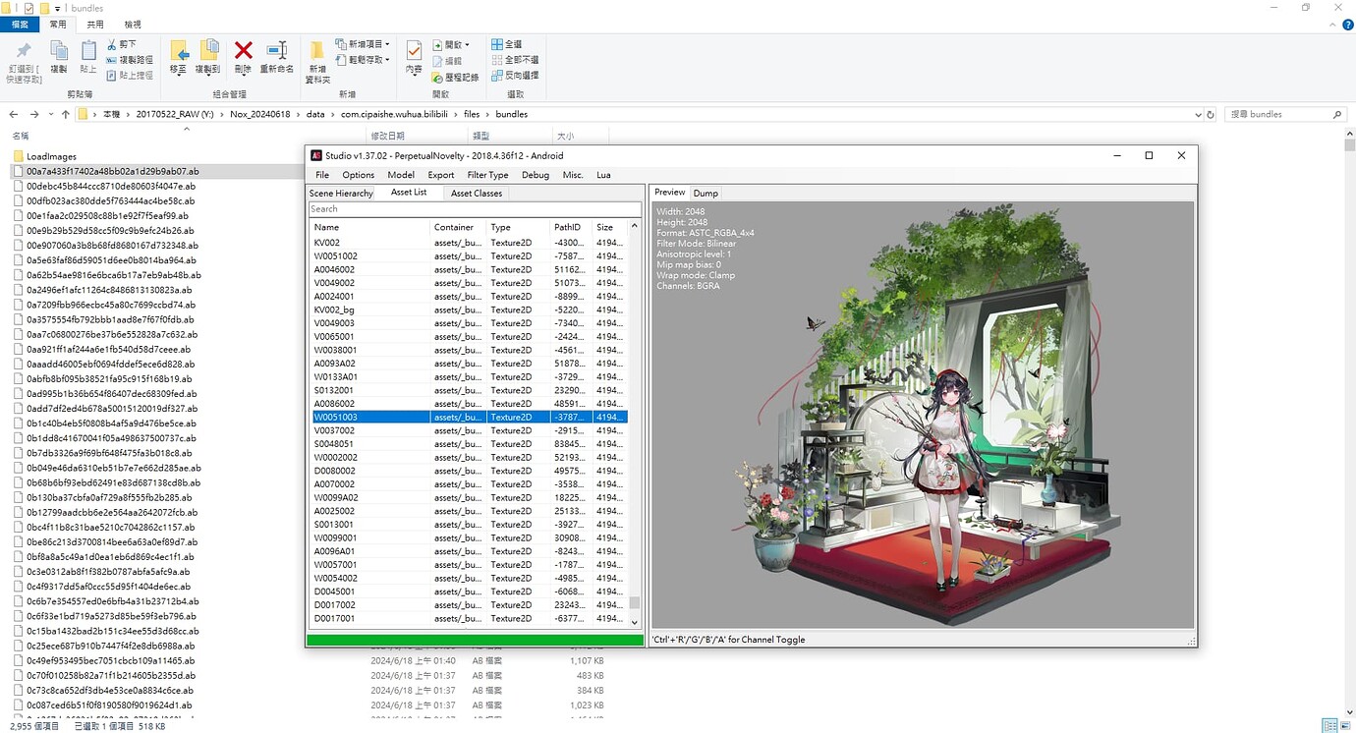1356x733 pixels.
Task: Click the PathID column header
Action: (567, 227)
